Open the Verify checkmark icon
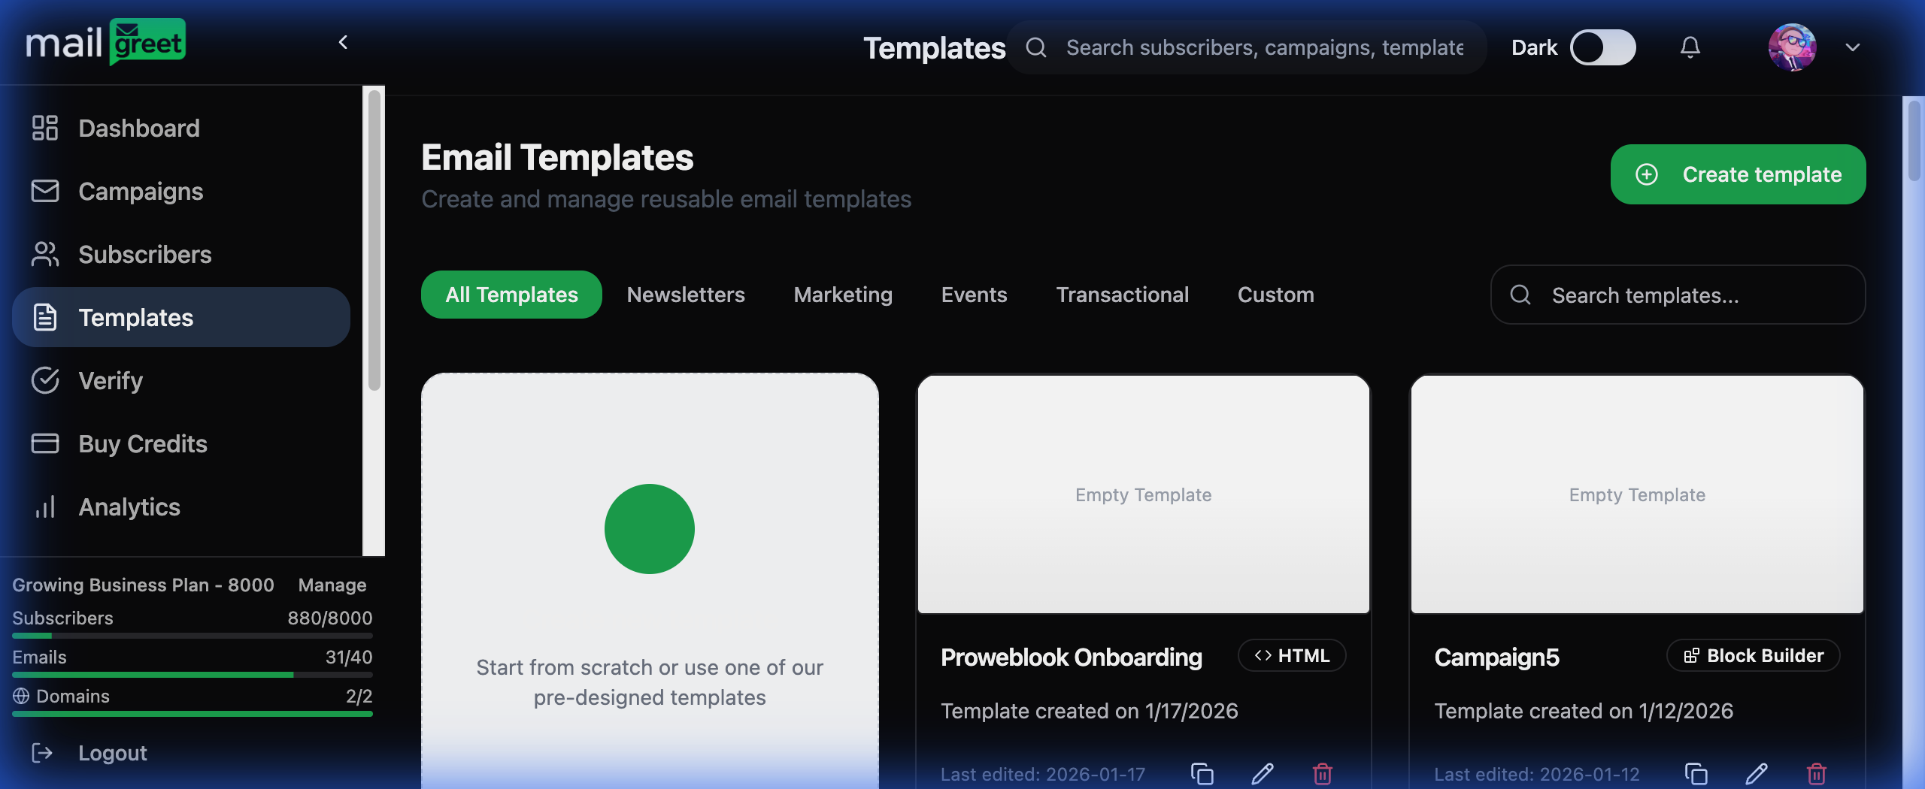The width and height of the screenshot is (1925, 789). [44, 380]
